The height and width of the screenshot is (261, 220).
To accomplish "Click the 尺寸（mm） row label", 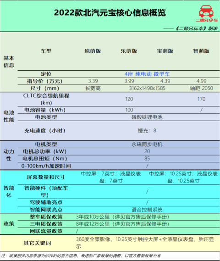I will coord(45,88).
